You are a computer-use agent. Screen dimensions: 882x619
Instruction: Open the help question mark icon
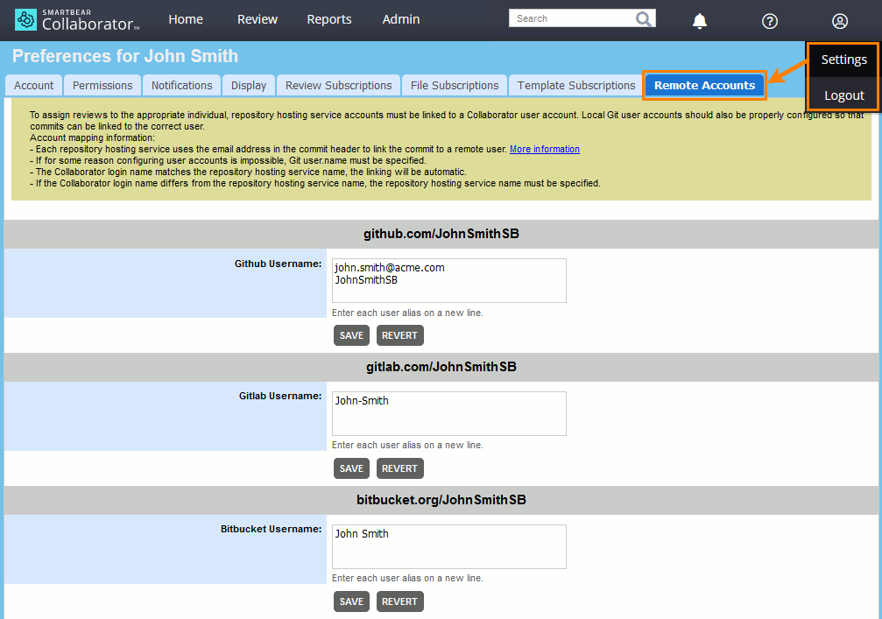click(x=770, y=21)
